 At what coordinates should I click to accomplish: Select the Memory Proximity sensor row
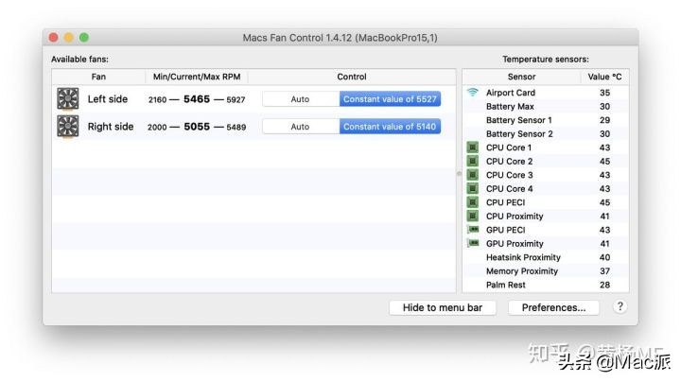[x=546, y=270]
